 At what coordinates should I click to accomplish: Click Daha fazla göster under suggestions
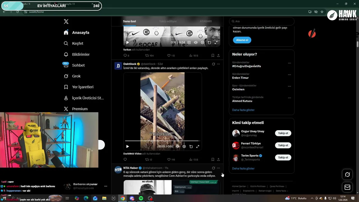[x=243, y=169]
